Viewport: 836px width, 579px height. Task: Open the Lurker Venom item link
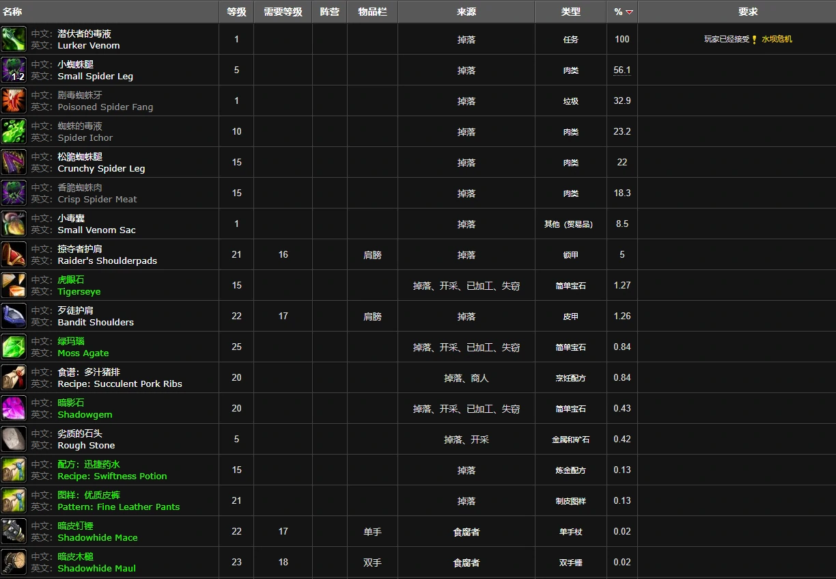[89, 46]
